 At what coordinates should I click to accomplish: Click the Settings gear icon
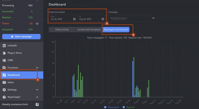(x=4, y=90)
